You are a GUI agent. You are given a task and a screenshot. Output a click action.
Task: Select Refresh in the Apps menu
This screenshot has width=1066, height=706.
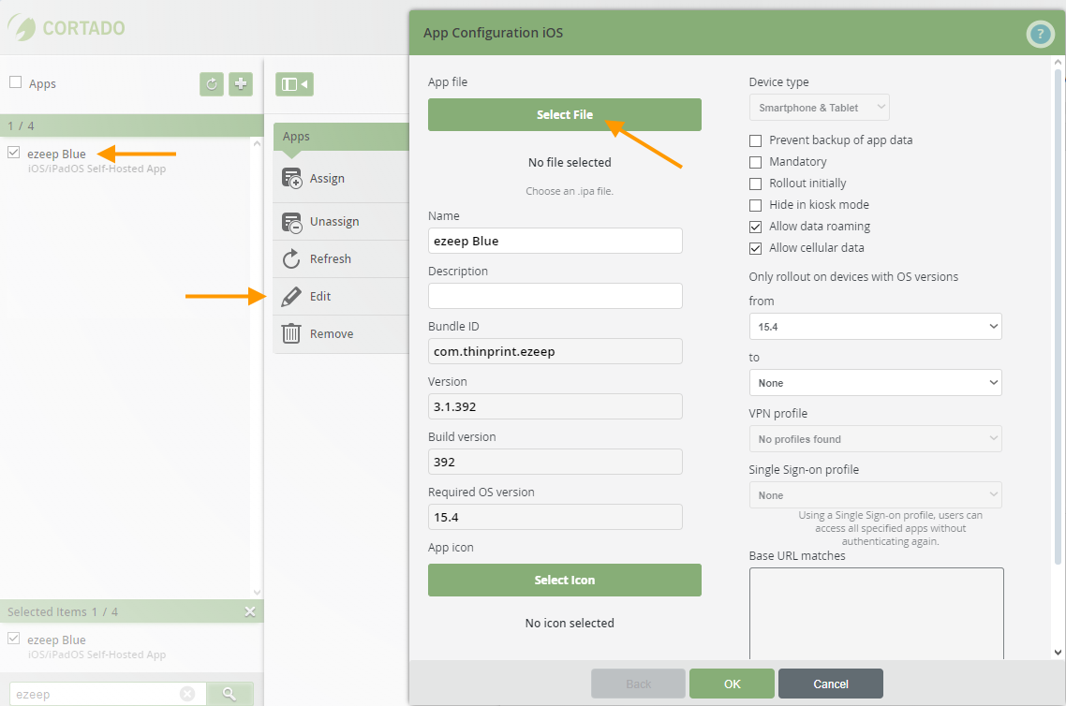[x=341, y=258]
